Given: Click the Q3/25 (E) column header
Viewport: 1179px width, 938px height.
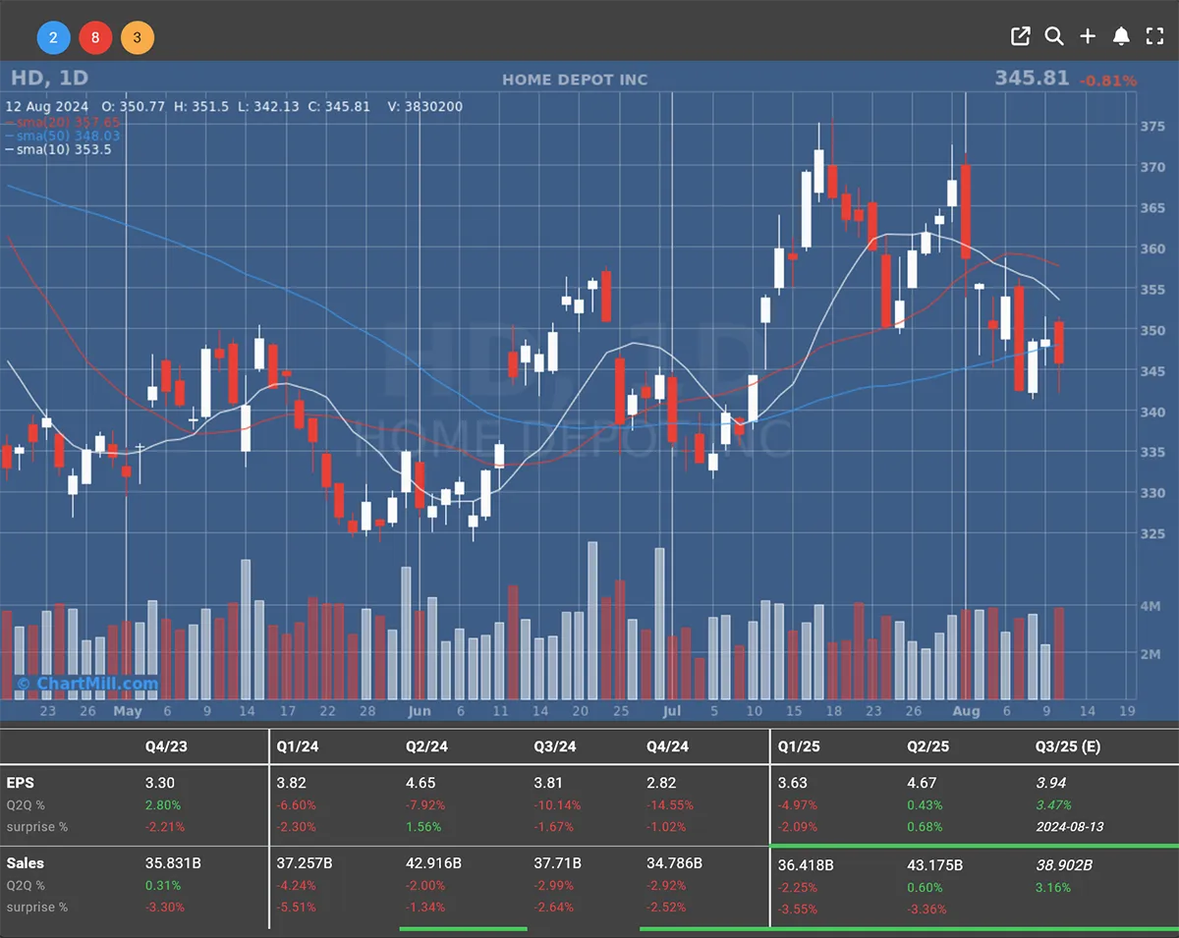Looking at the screenshot, I should pos(1068,746).
